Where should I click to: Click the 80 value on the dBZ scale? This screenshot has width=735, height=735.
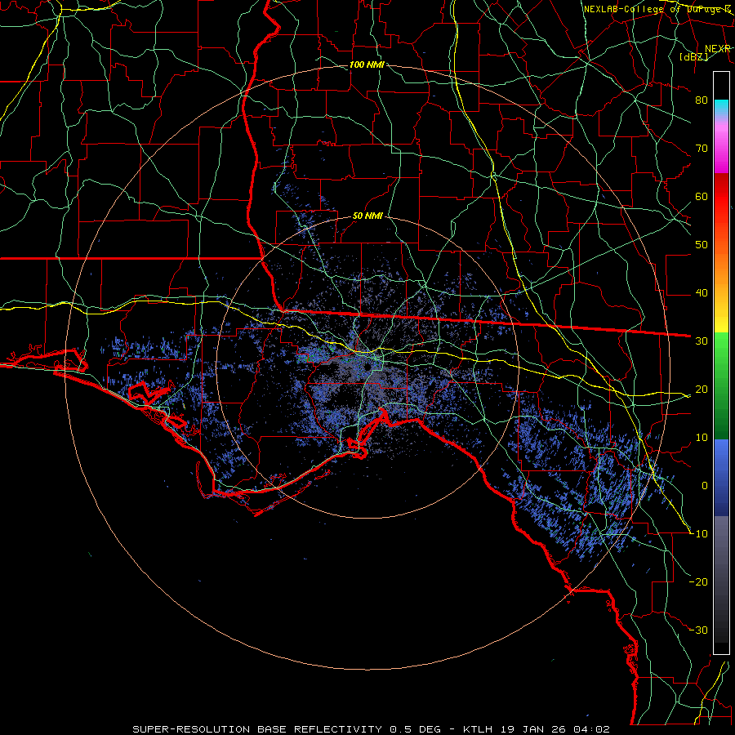point(702,100)
